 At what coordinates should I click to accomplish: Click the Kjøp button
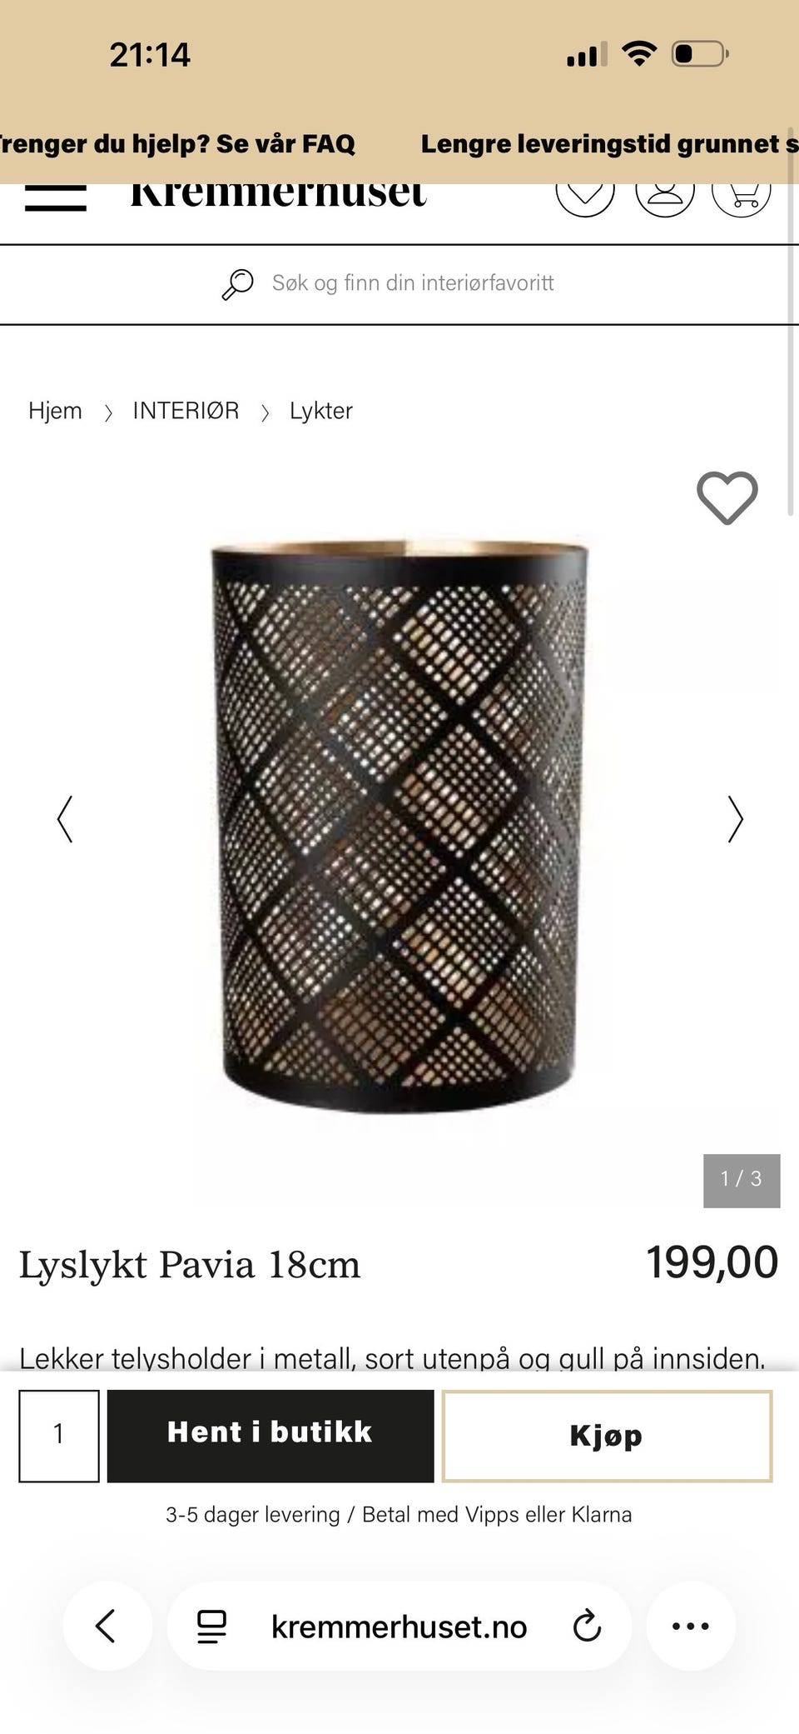(607, 1435)
